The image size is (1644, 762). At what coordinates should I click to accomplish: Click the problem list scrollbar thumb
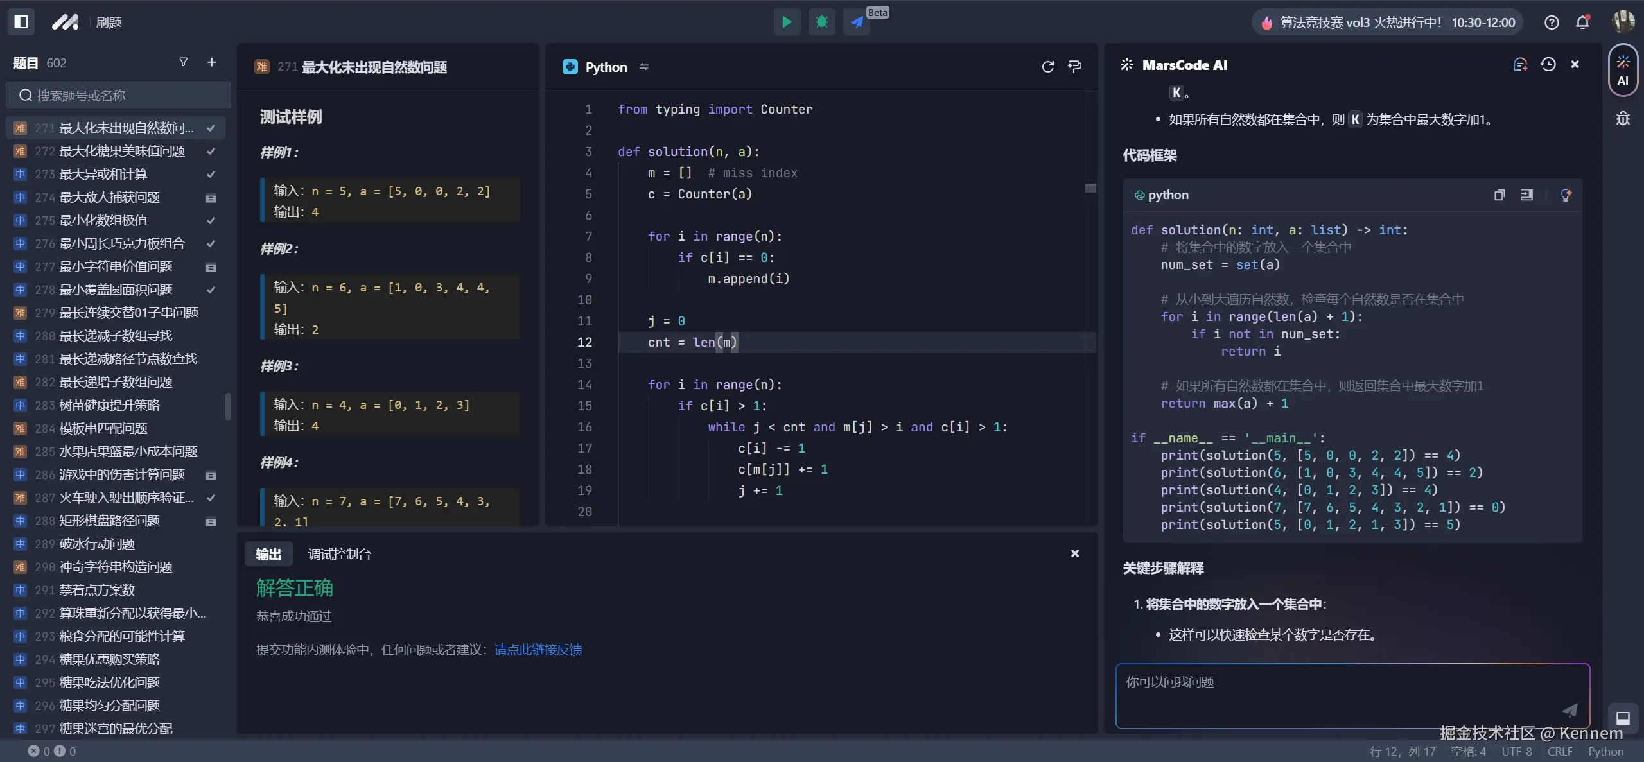point(227,406)
